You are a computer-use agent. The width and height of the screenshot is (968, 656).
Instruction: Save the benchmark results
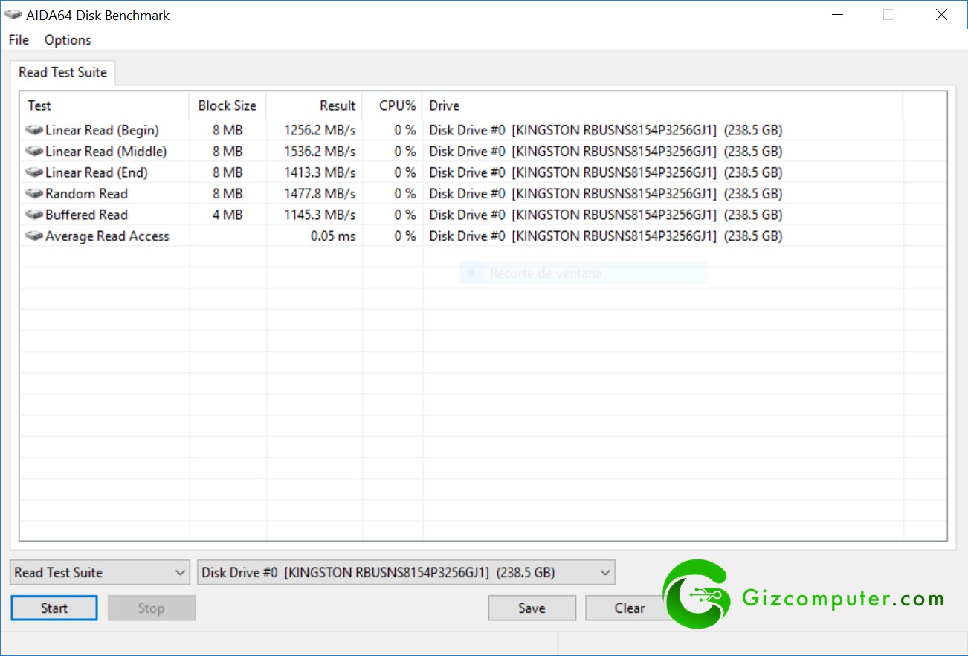click(532, 608)
